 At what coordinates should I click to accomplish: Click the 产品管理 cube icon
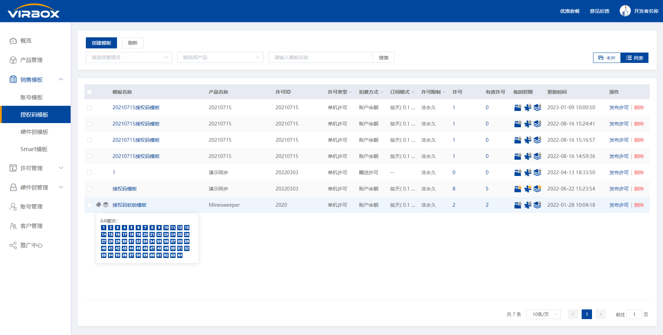(x=13, y=60)
